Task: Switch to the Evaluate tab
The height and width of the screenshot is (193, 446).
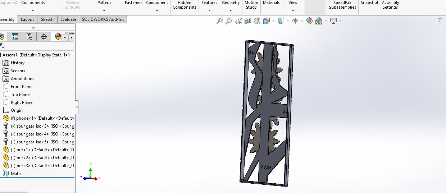Action: (x=68, y=19)
